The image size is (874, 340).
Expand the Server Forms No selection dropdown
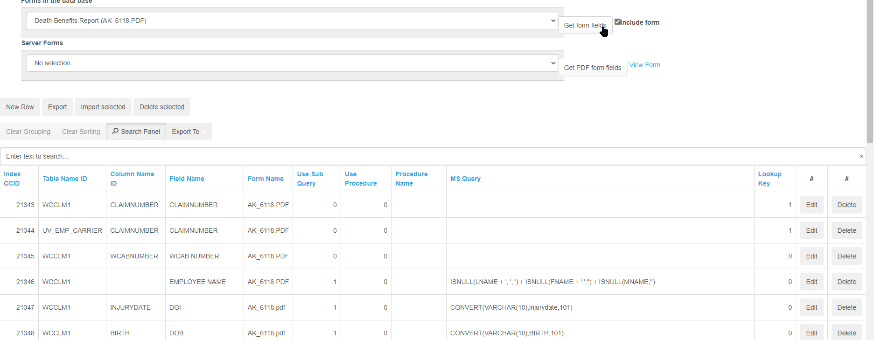coord(292,63)
